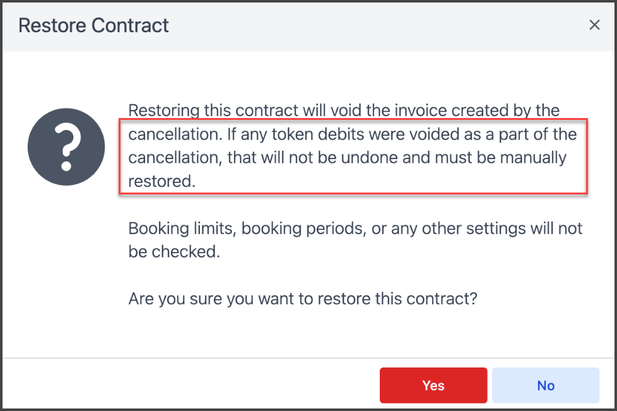Screen dimensions: 617x411
Task: Click the No button to cancel
Action: point(546,385)
